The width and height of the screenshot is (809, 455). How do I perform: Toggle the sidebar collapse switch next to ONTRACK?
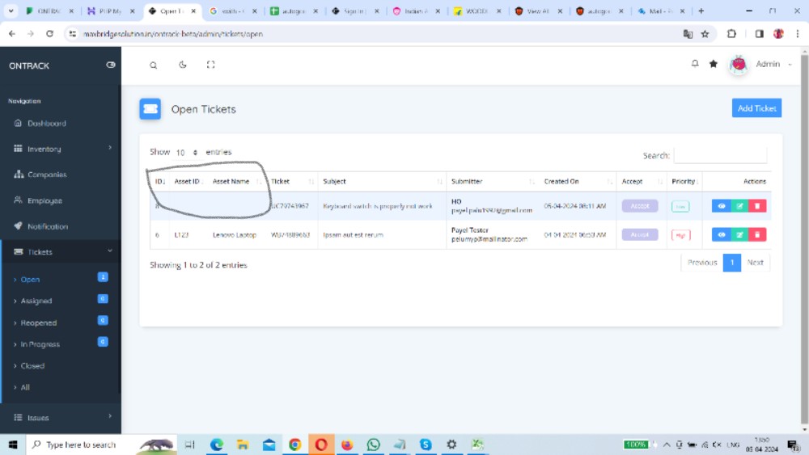tap(111, 65)
